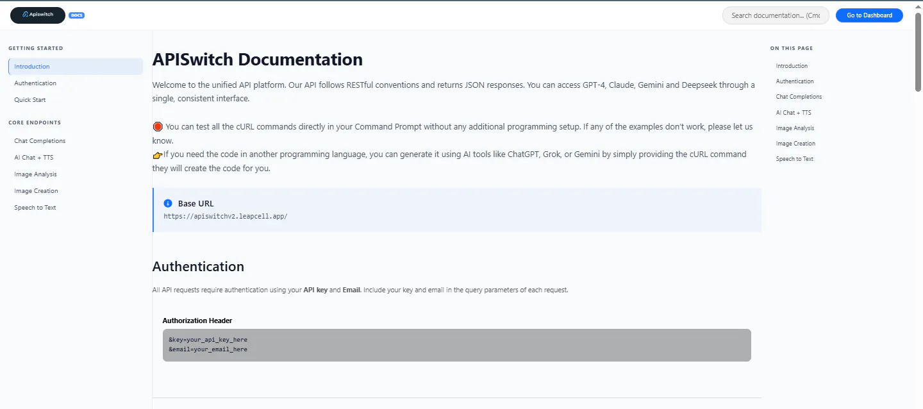923x409 pixels.
Task: Select AI Chat + TTS in sidebar
Action: pyautogui.click(x=76, y=158)
